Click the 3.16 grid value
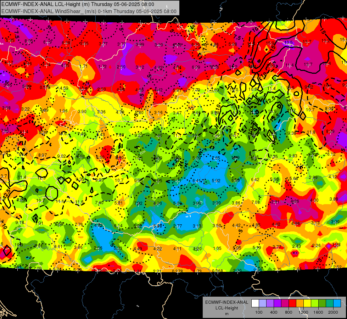 pyautogui.click(x=158, y=113)
